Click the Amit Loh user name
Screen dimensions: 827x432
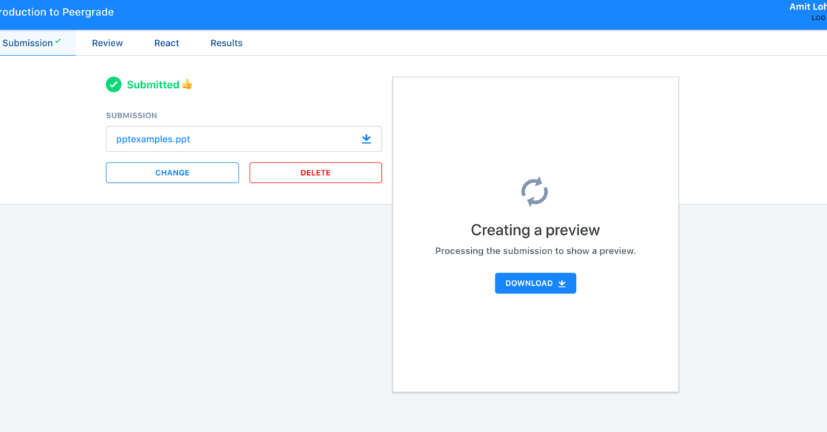807,6
